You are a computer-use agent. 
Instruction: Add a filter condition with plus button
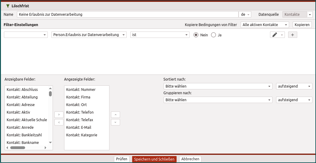tap(292, 35)
